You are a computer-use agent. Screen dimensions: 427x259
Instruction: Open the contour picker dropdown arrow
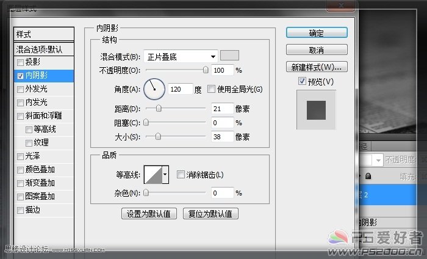click(165, 174)
